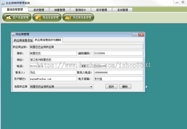The width and height of the screenshot is (187, 129).
Task: Click the 电话 input field
Action: [53, 66]
